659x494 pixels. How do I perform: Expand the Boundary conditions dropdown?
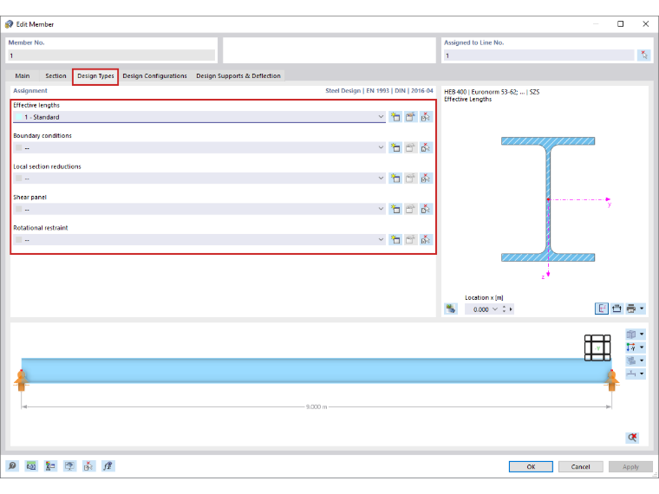tap(381, 147)
